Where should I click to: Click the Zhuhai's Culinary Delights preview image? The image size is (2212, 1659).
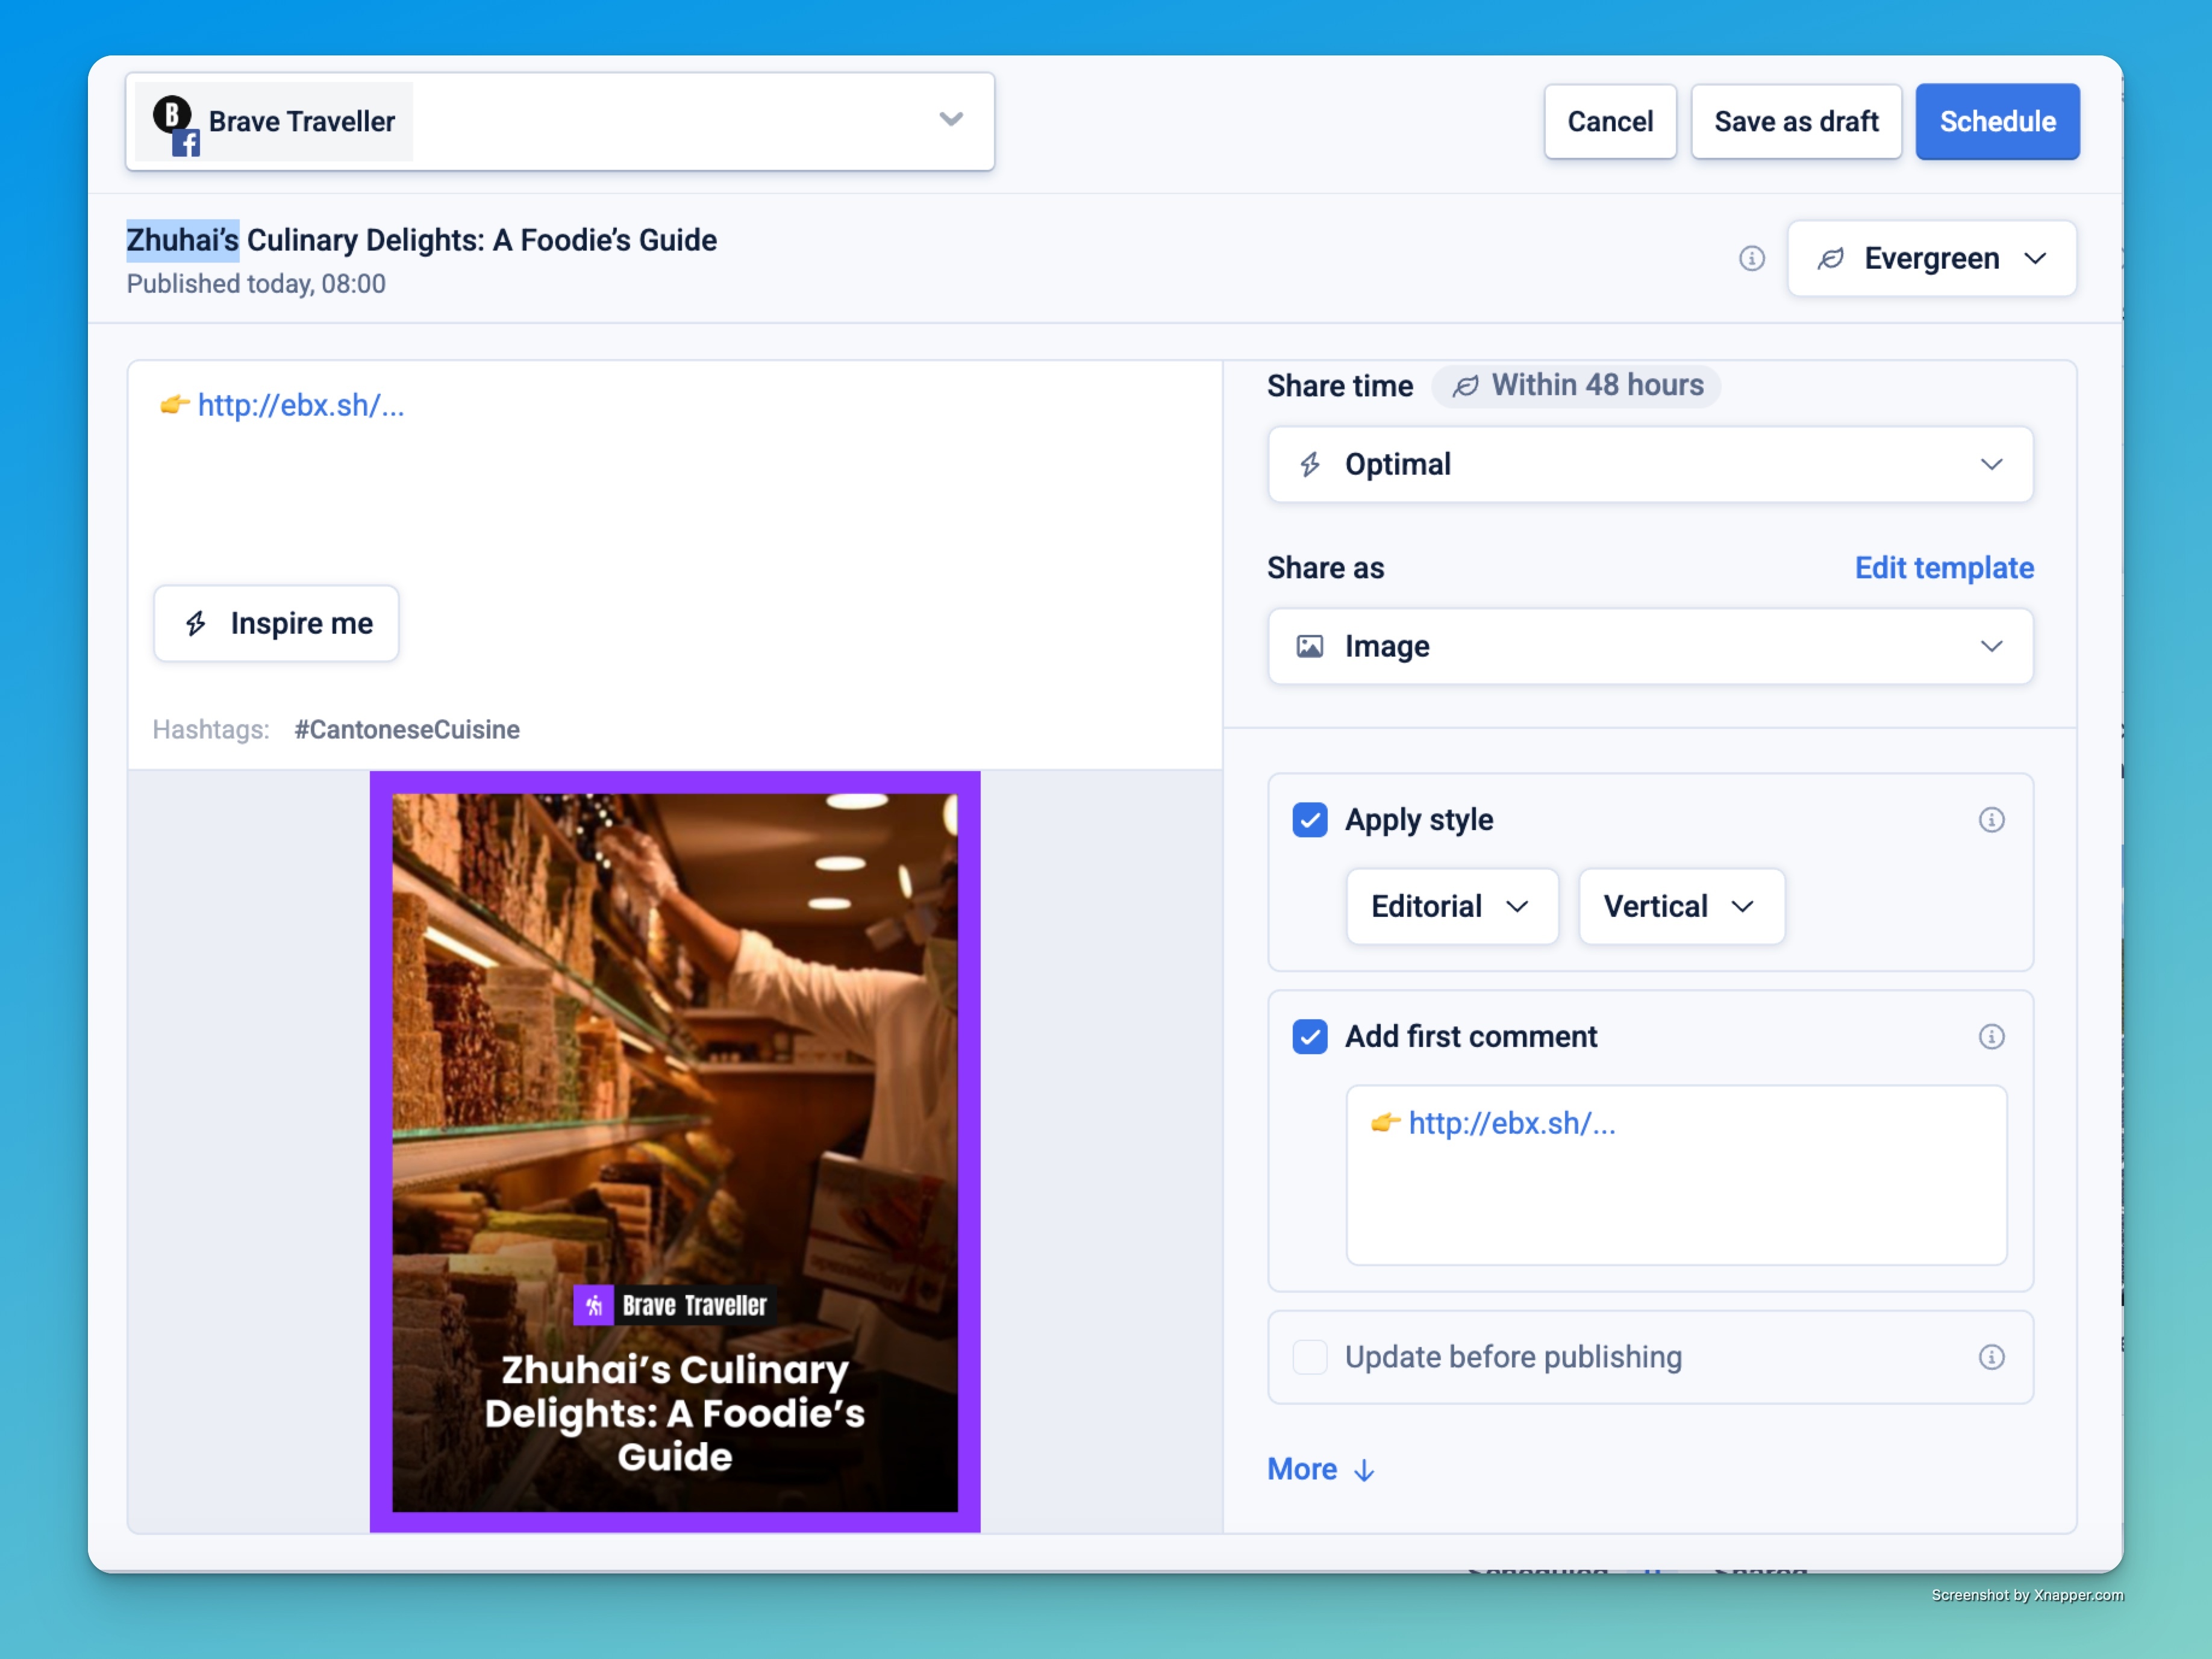(x=675, y=1150)
